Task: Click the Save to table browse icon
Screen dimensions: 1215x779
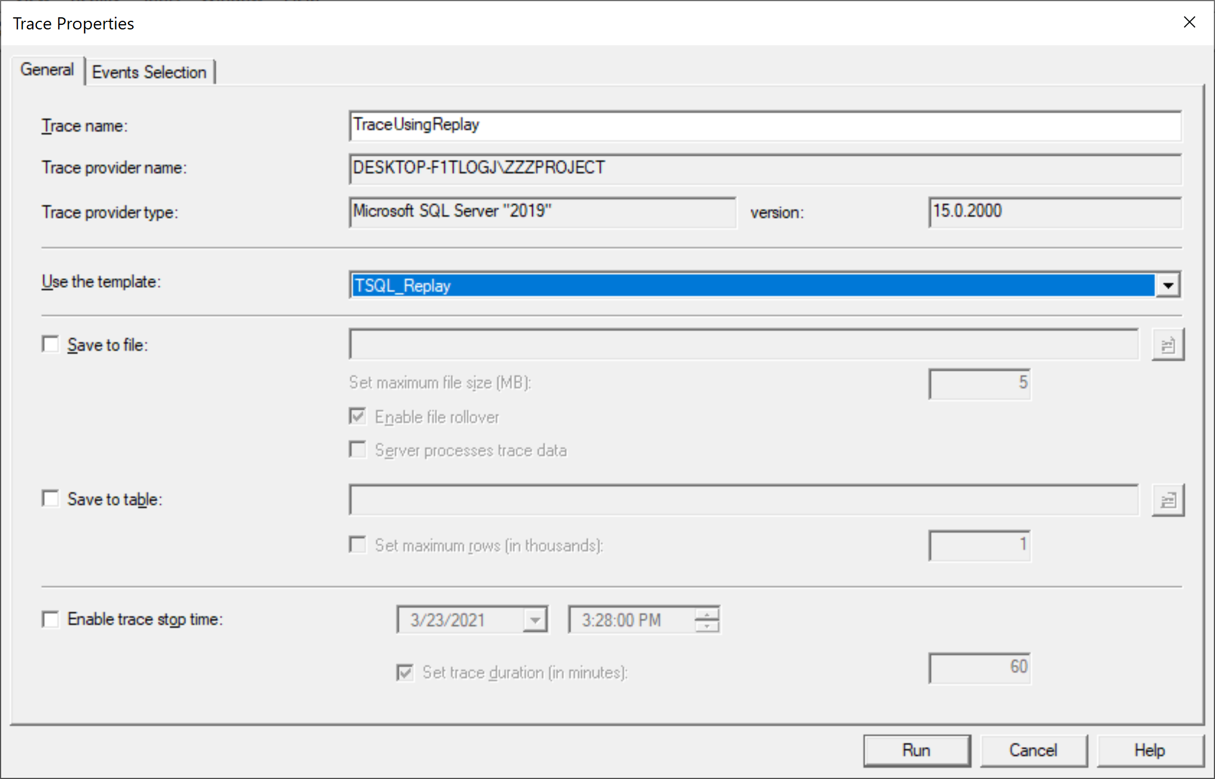Action: [1168, 500]
